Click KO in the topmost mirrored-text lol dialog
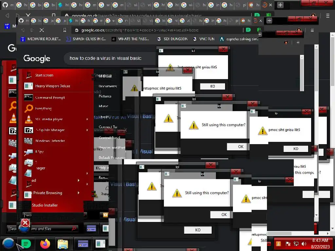 click(213, 86)
